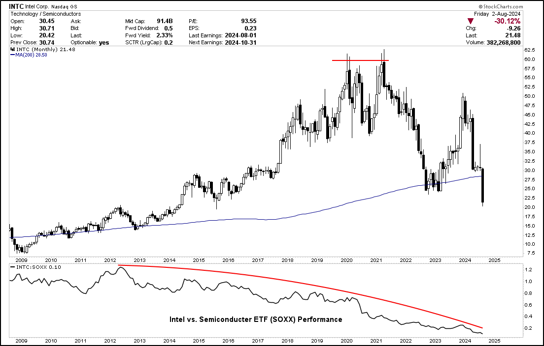Click the candlestick legend icon beside INTC (Monthly)

click(13, 50)
